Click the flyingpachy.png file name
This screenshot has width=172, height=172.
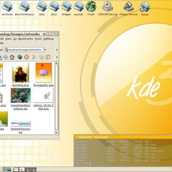pyautogui.click(x=43, y=85)
